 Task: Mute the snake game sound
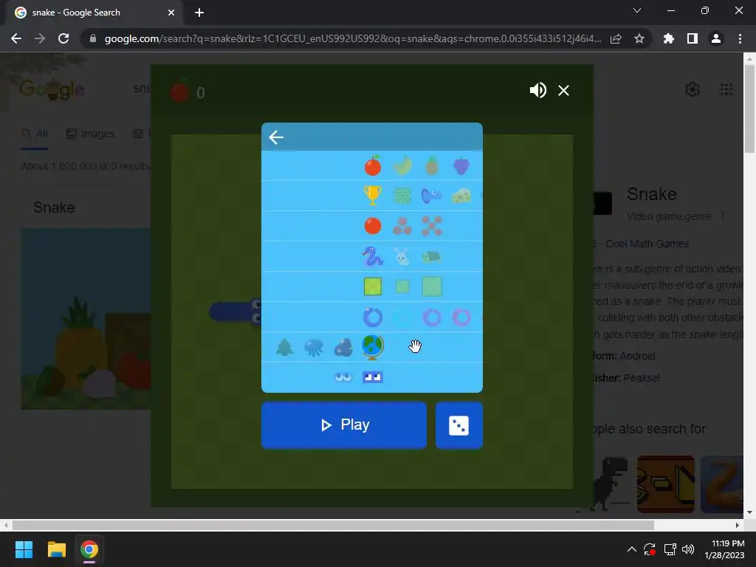click(x=537, y=90)
